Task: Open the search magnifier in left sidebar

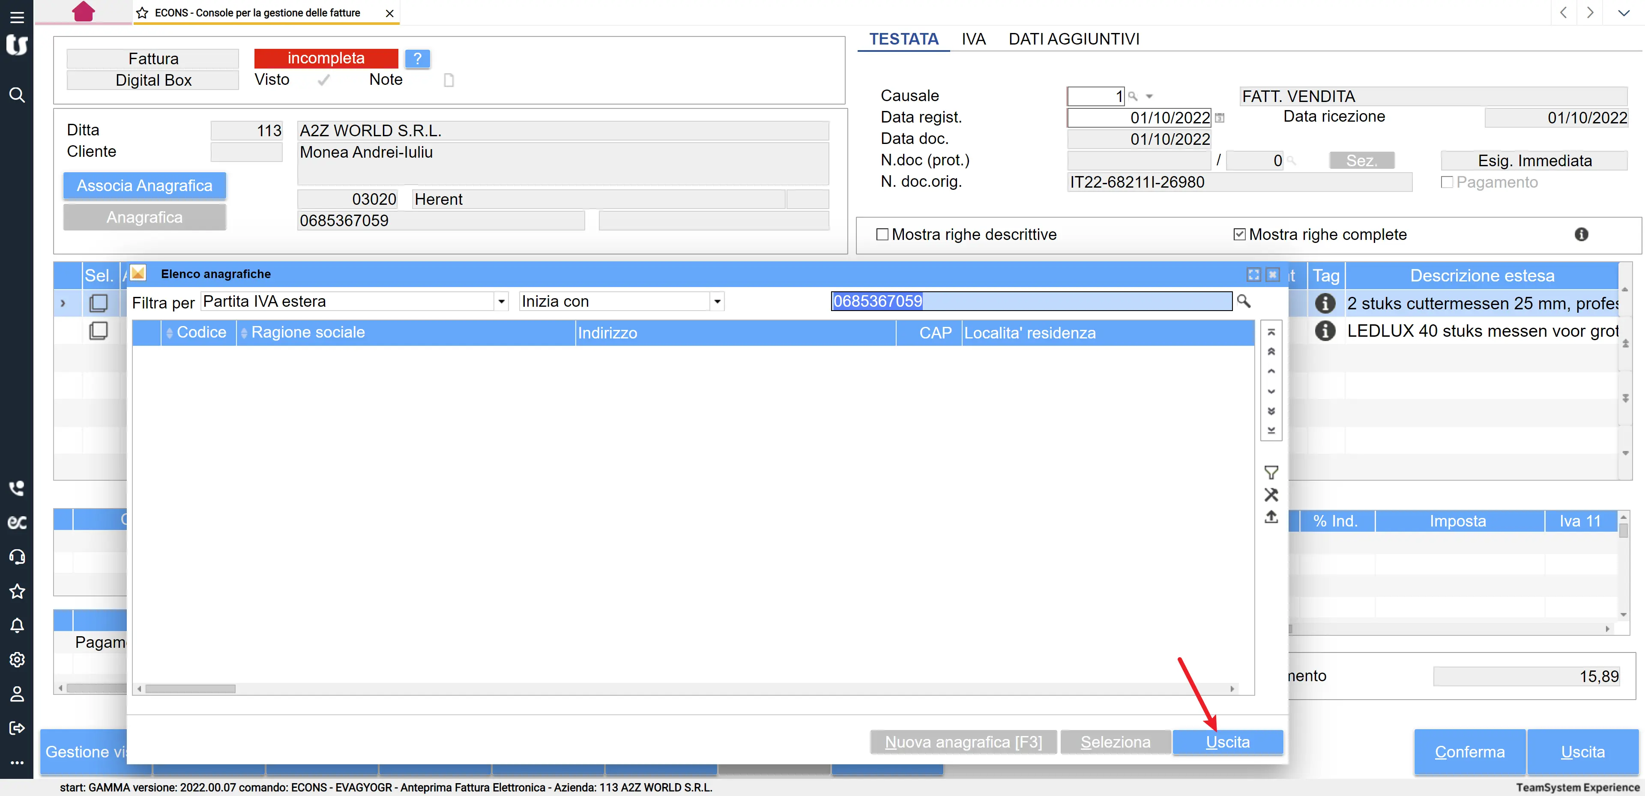Action: [x=17, y=95]
